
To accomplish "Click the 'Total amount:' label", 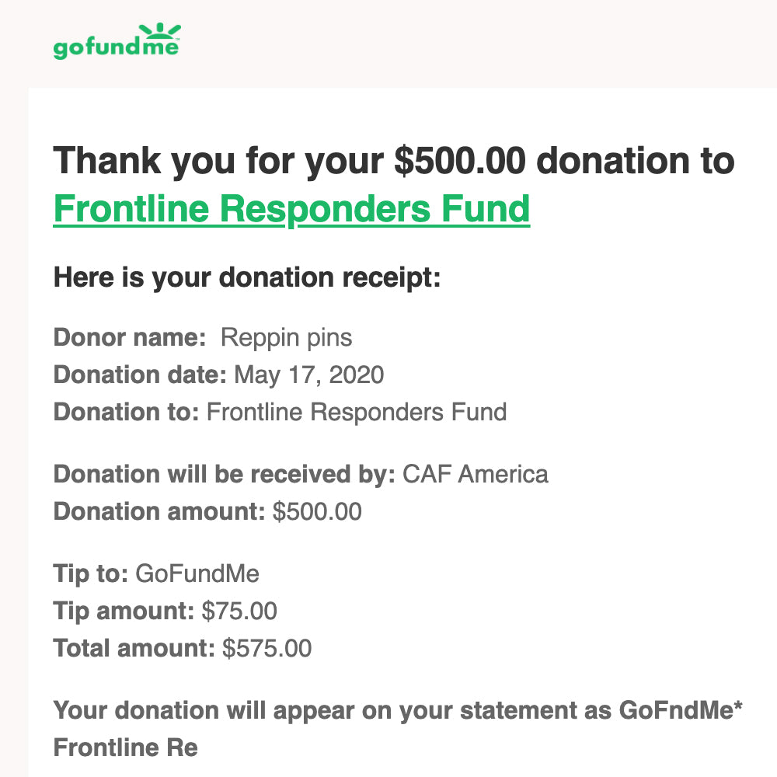I will pos(134,648).
